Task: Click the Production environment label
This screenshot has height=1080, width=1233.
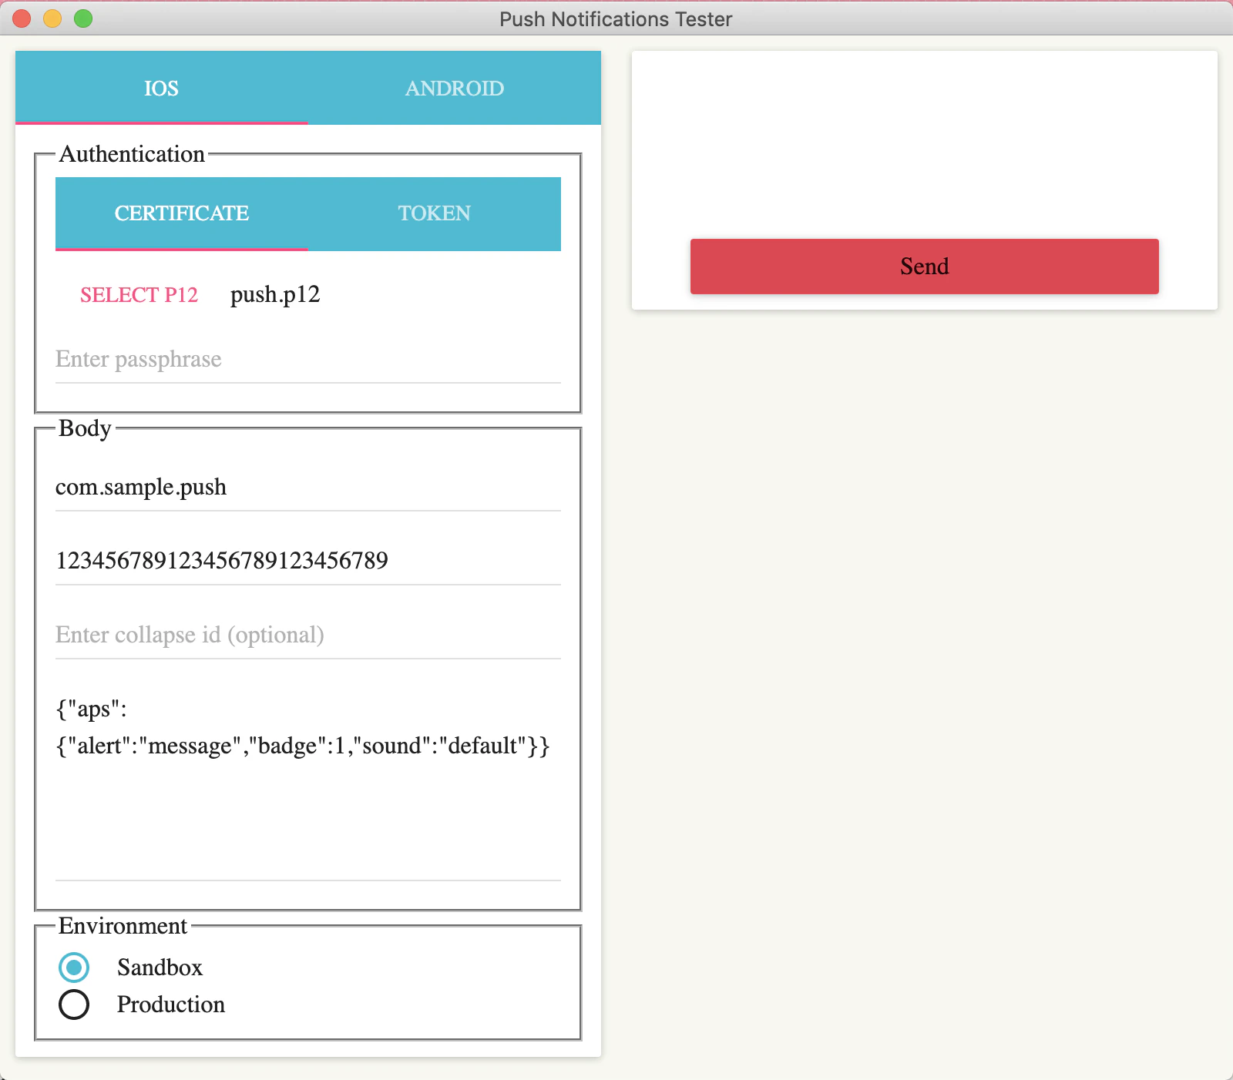Action: 171,1005
